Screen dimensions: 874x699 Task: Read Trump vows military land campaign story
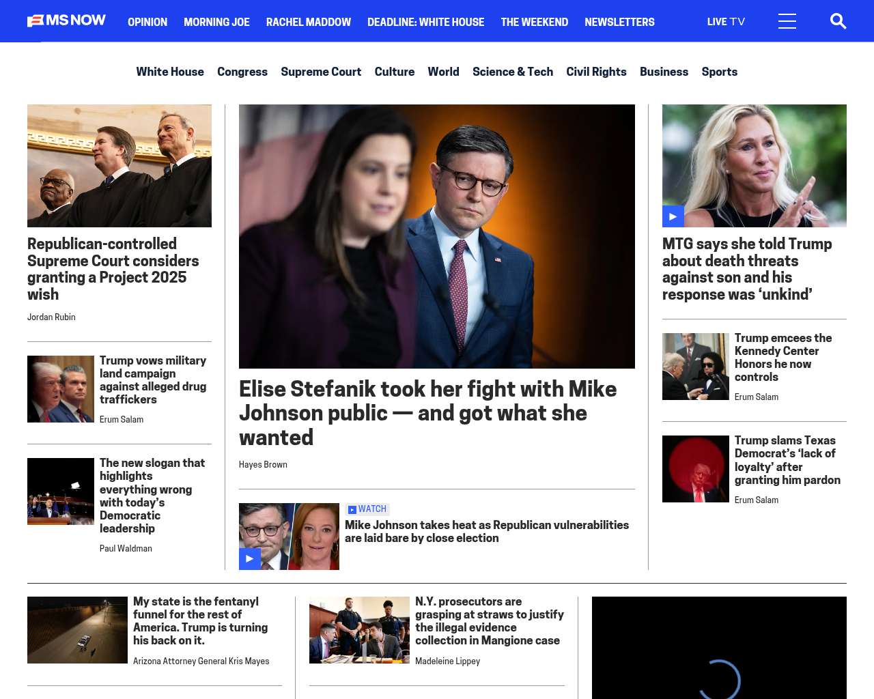pyautogui.click(x=153, y=380)
